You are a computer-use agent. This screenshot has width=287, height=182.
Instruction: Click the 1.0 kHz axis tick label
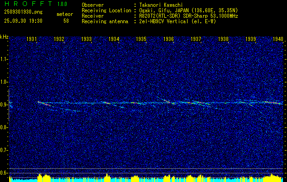coord(4,82)
